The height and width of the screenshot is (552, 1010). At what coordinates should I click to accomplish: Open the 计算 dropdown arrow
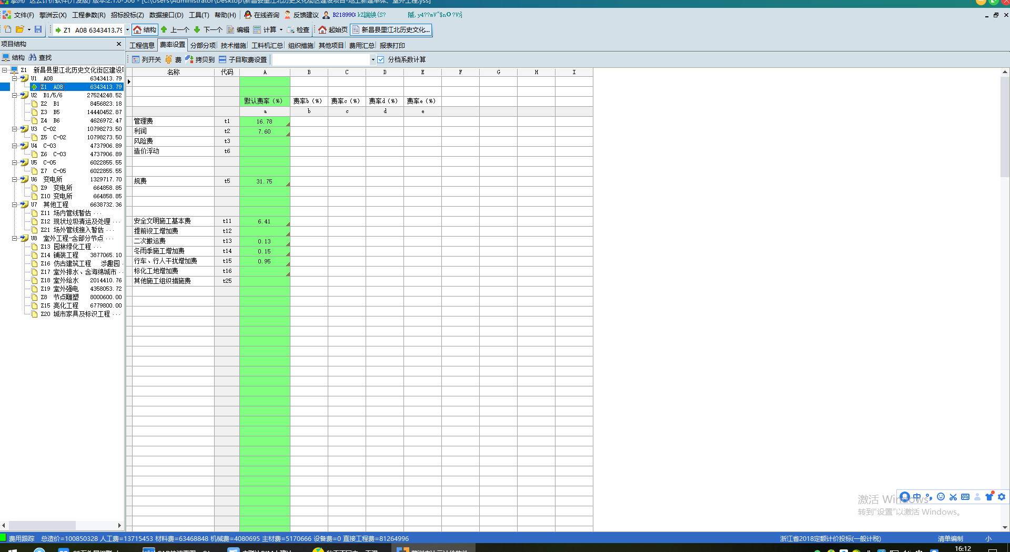coord(281,30)
